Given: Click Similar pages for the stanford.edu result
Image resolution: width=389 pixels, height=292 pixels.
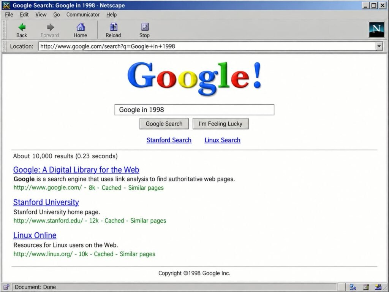Looking at the screenshot, I should click(x=148, y=221).
